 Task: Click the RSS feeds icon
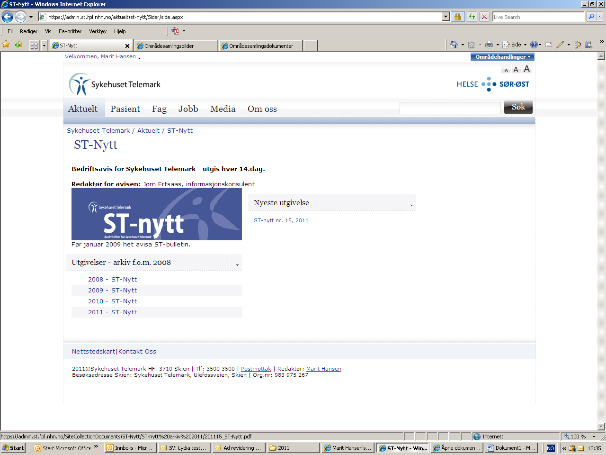(x=471, y=45)
